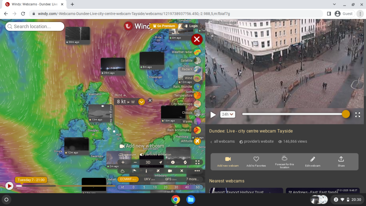This screenshot has height=206, width=366.
Task: Select the UKV forecast model
Action: (149, 179)
